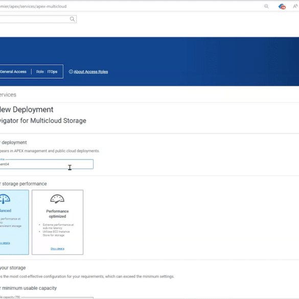Click the Performance optimized gauge icon
Image resolution: width=299 pixels, height=299 pixels.
[x=57, y=199]
